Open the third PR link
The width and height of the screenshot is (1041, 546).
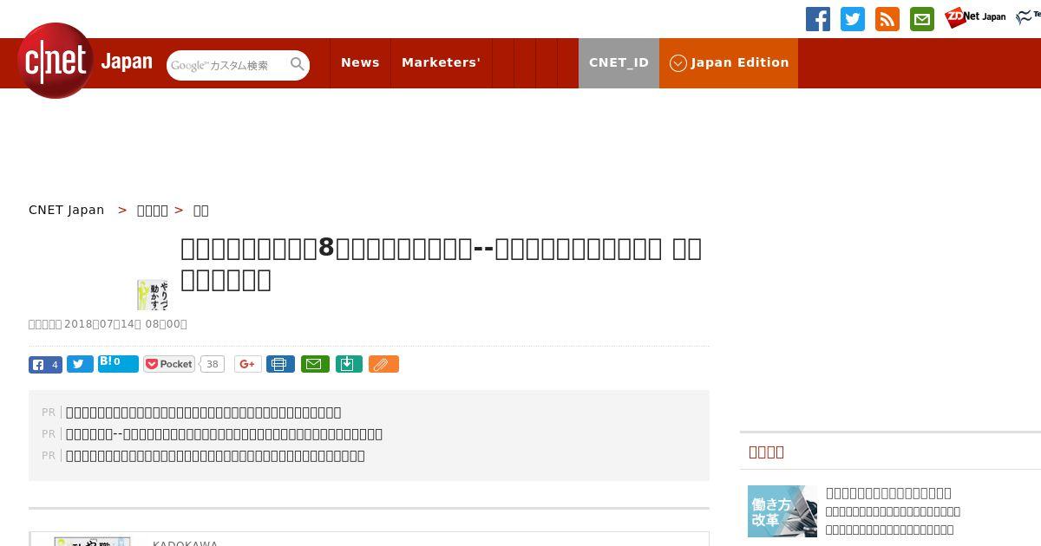point(215,456)
